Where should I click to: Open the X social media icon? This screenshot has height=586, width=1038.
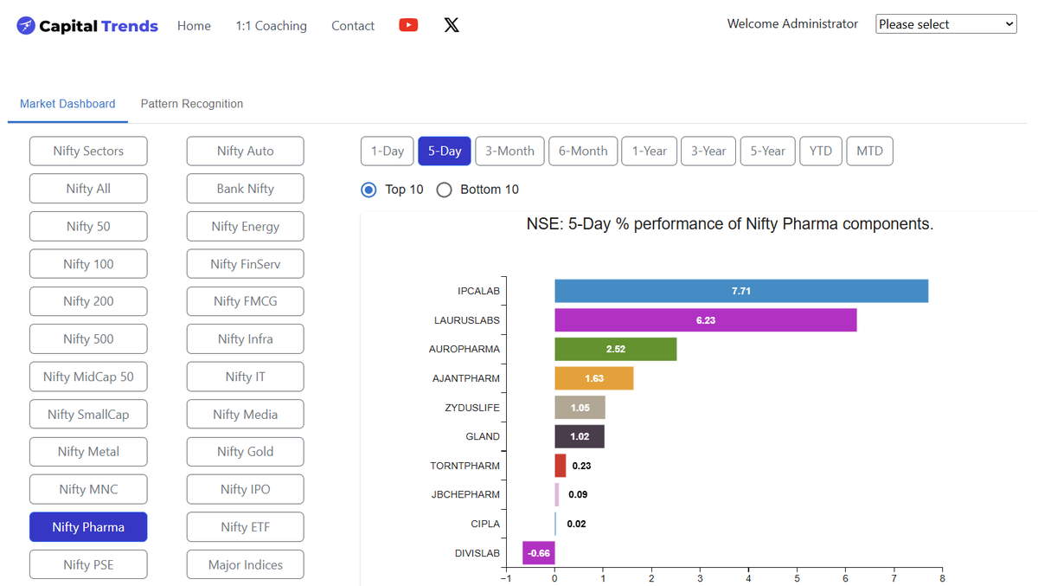point(452,25)
